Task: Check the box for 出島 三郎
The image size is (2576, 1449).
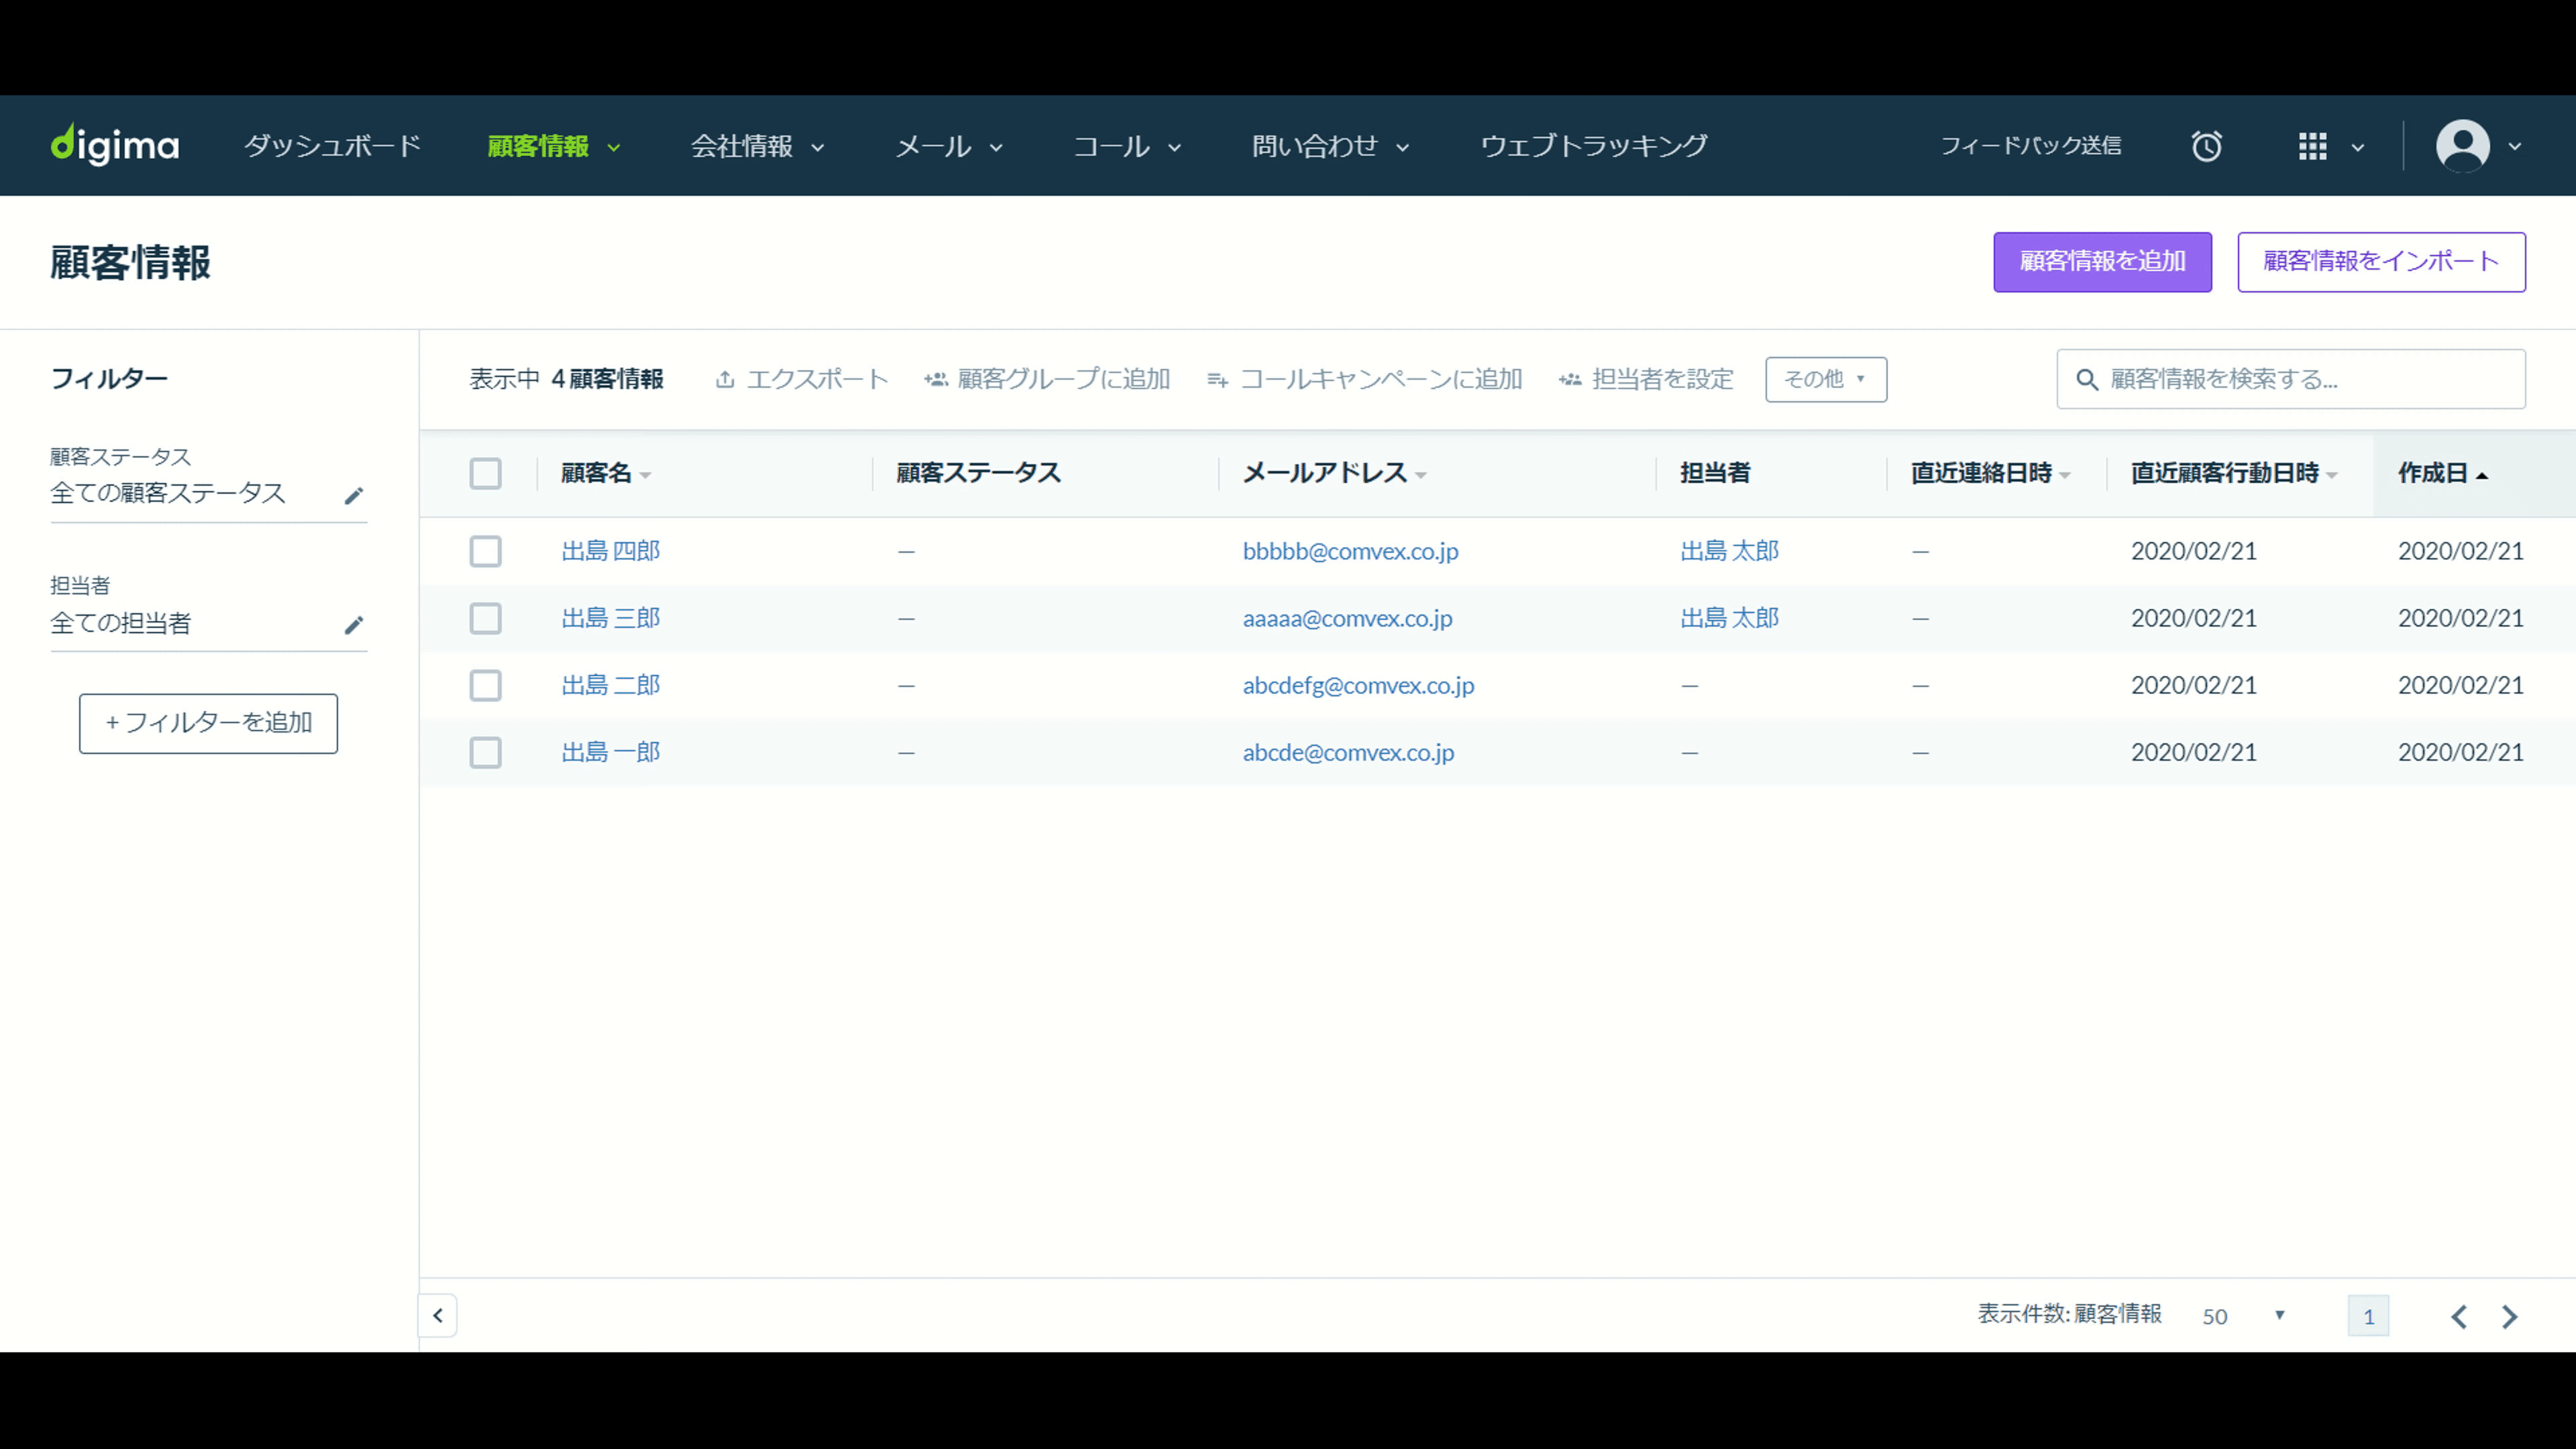Action: click(486, 618)
